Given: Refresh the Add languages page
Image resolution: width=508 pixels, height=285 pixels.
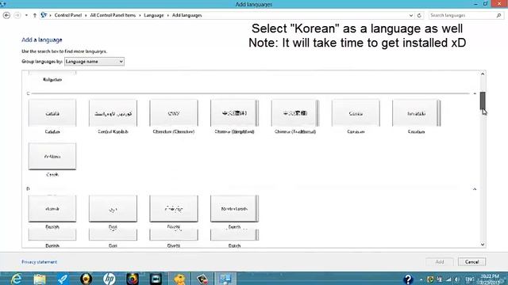Looking at the screenshot, I should (419, 15).
